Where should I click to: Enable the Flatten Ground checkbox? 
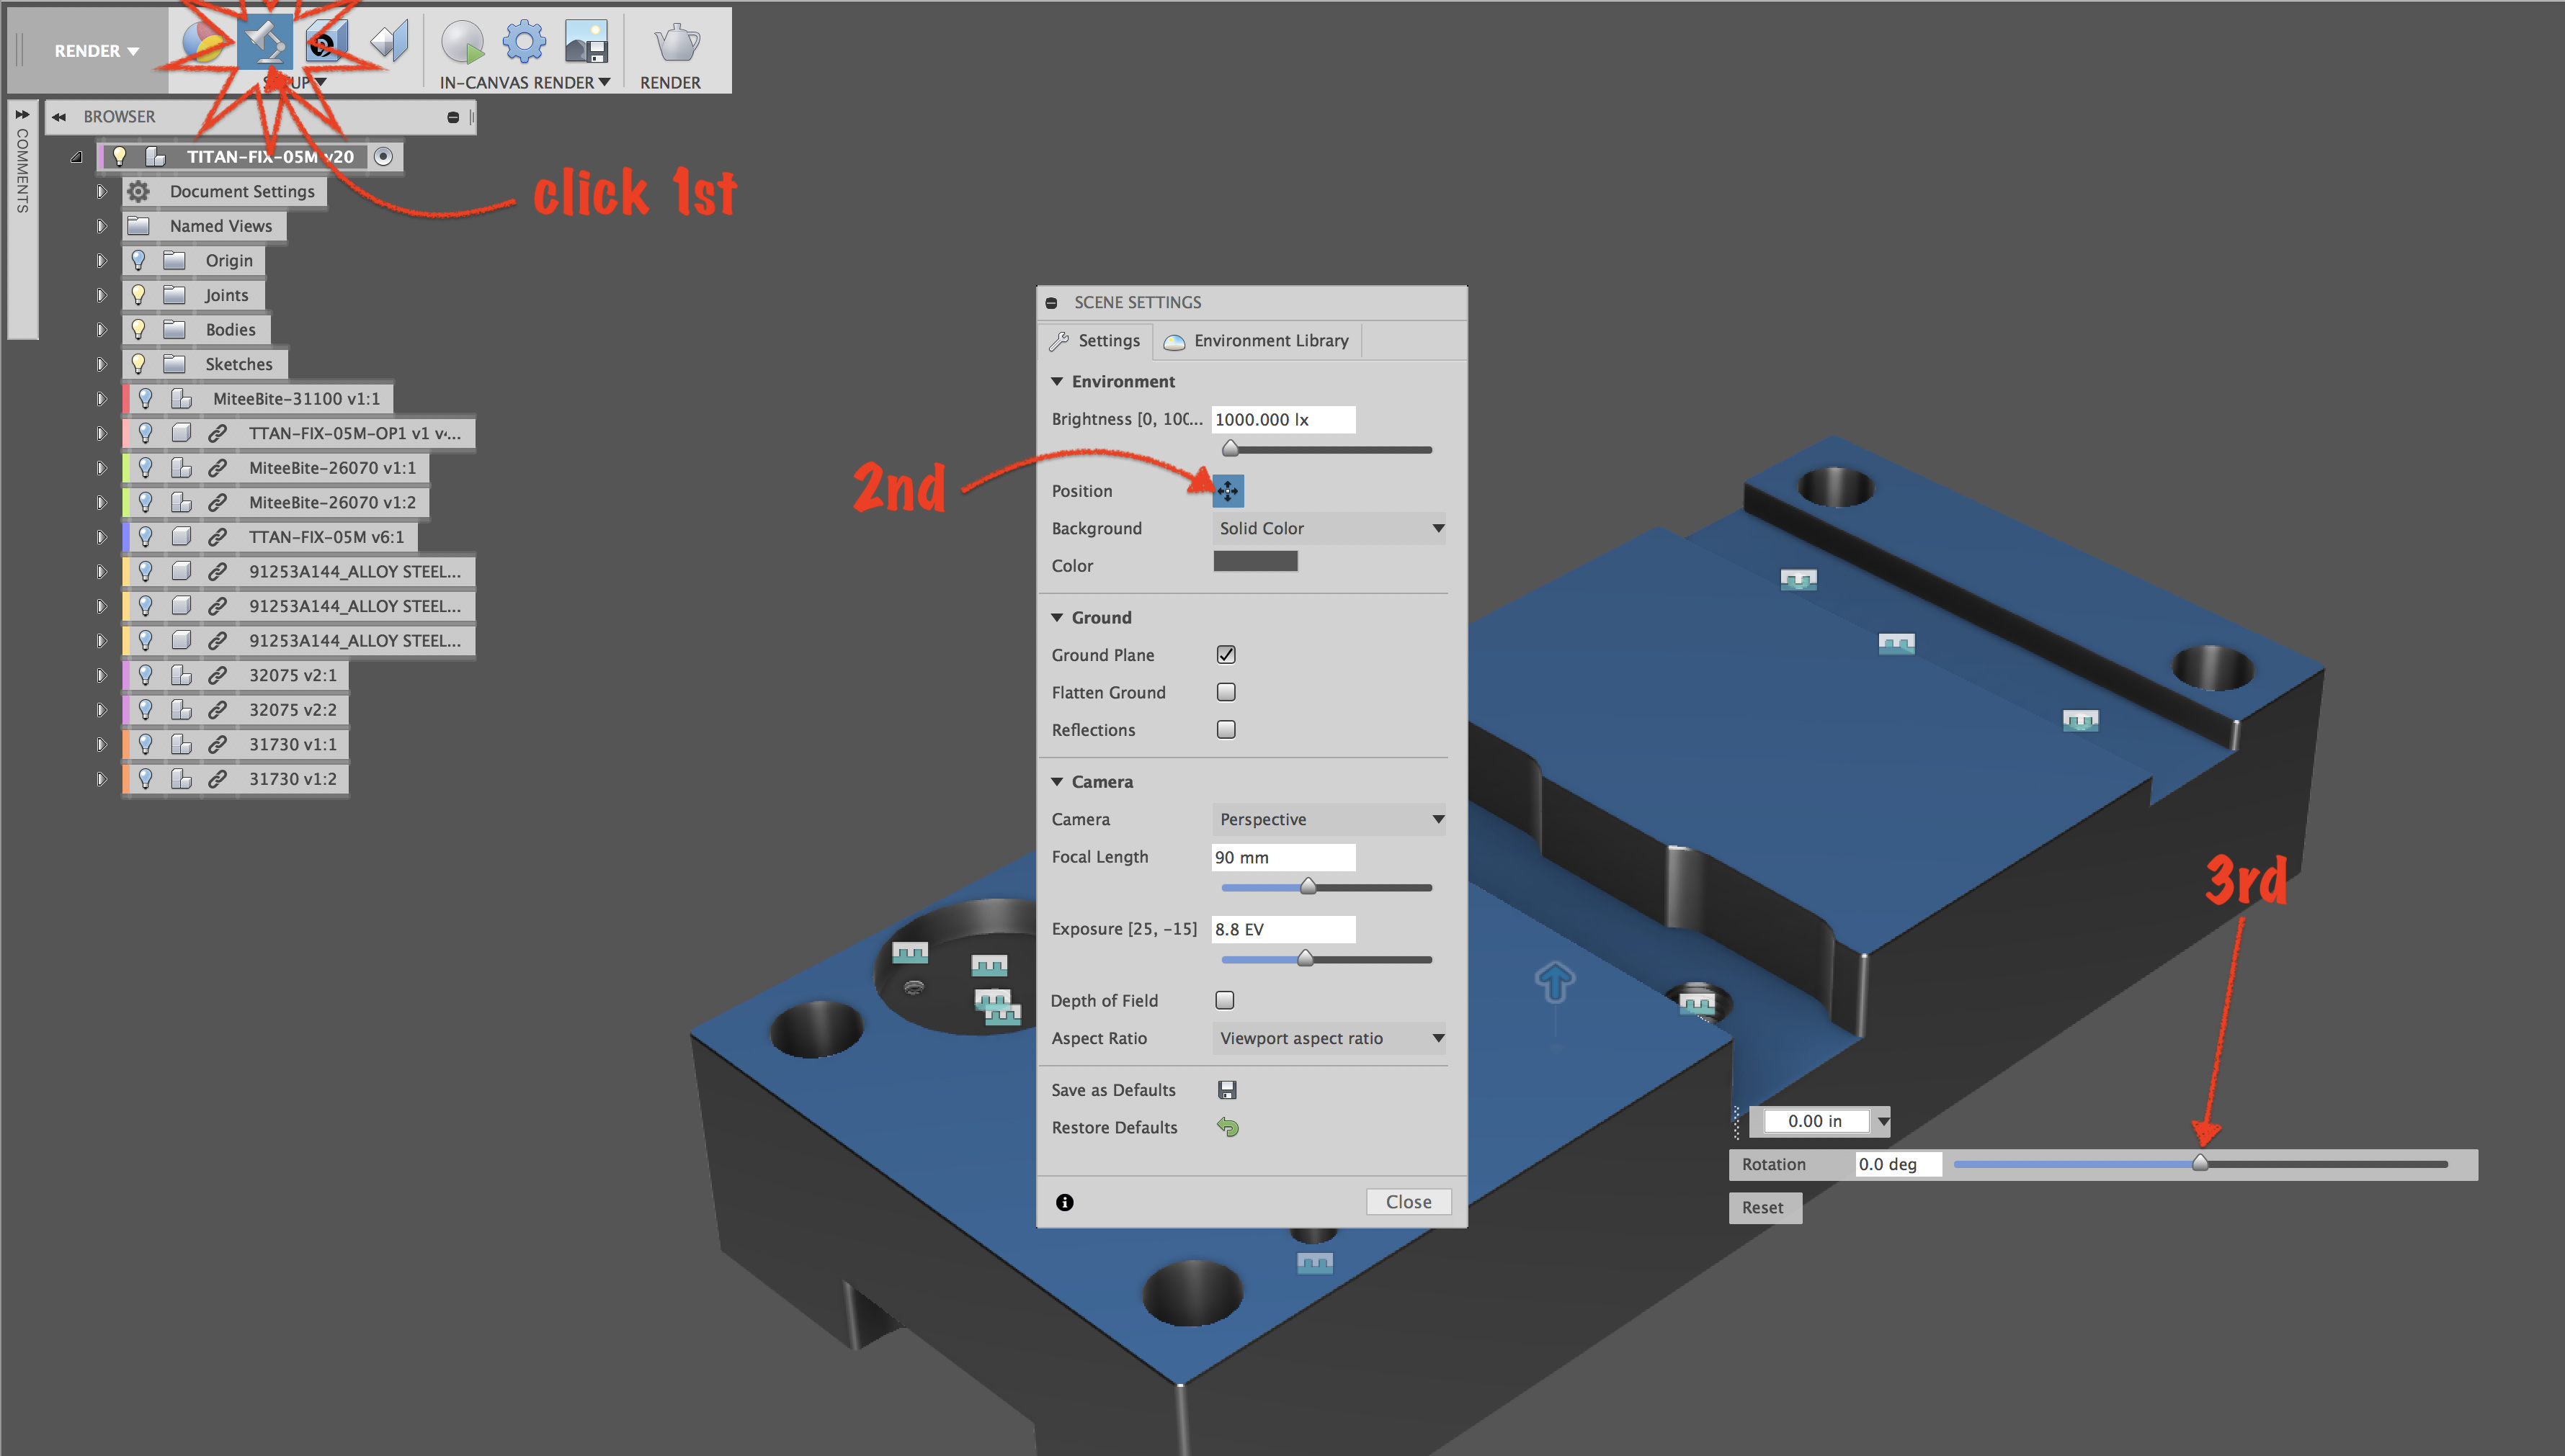1226,692
